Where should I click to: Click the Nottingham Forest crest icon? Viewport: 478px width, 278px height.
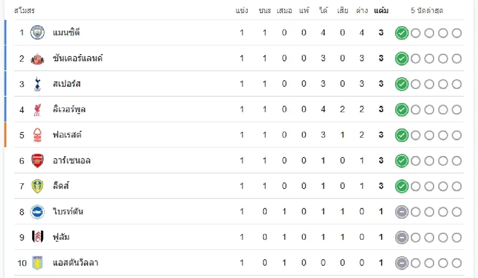pyautogui.click(x=37, y=135)
